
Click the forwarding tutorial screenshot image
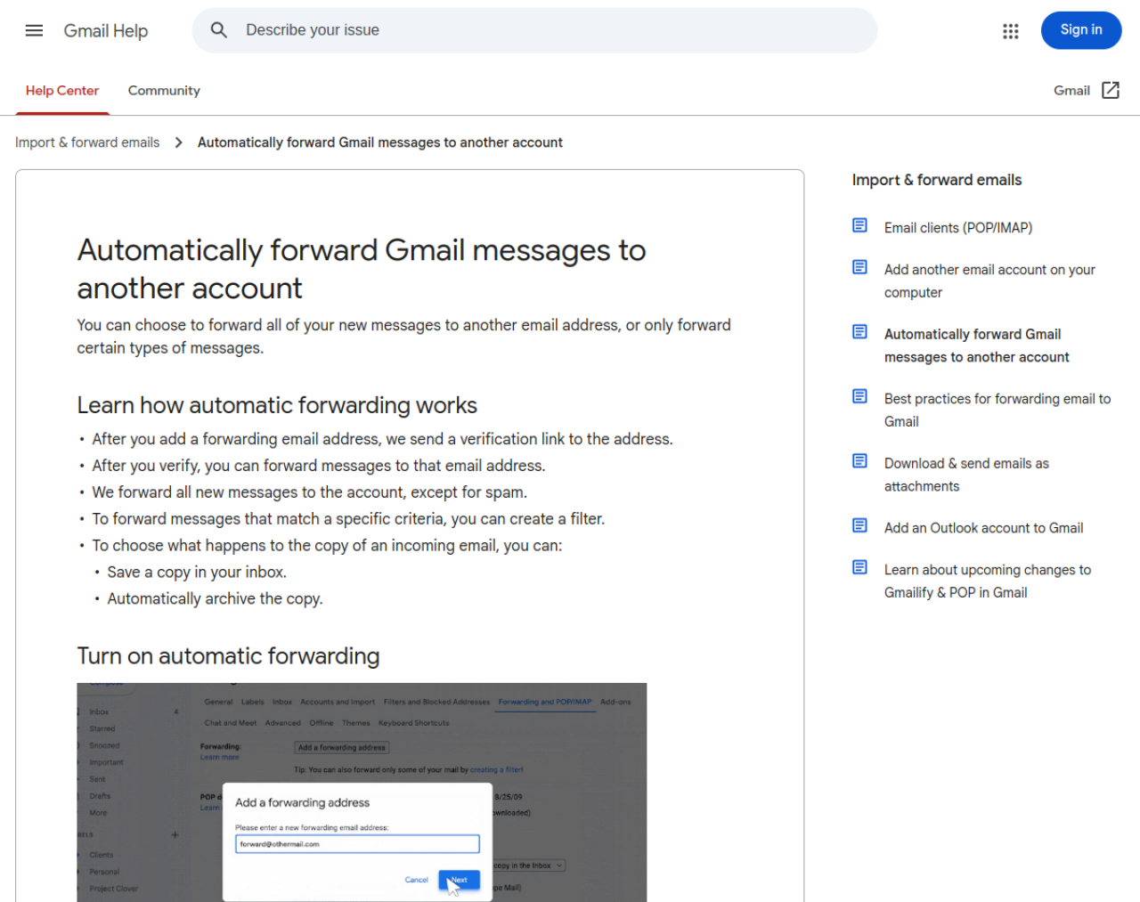pyautogui.click(x=362, y=792)
